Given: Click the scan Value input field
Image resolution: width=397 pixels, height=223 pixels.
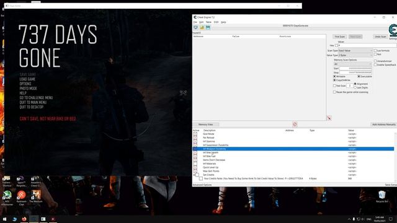Looking at the screenshot, I should 367,45.
